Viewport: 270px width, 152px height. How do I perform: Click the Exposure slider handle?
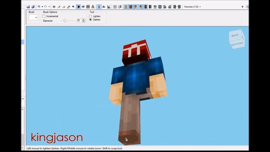click(x=65, y=21)
